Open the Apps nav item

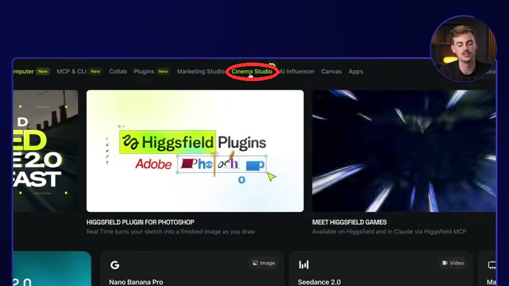pos(356,71)
